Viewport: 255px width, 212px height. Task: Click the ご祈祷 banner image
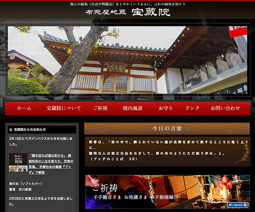coord(168,192)
